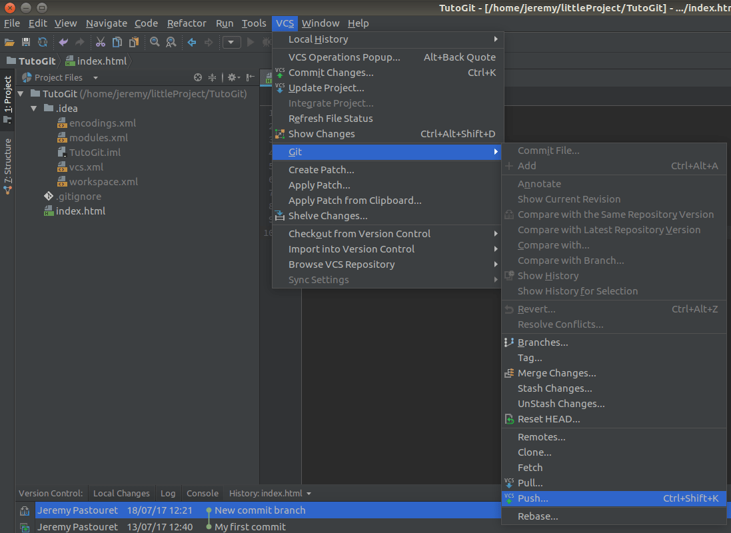Choose Branches in Git submenu

[614, 342]
